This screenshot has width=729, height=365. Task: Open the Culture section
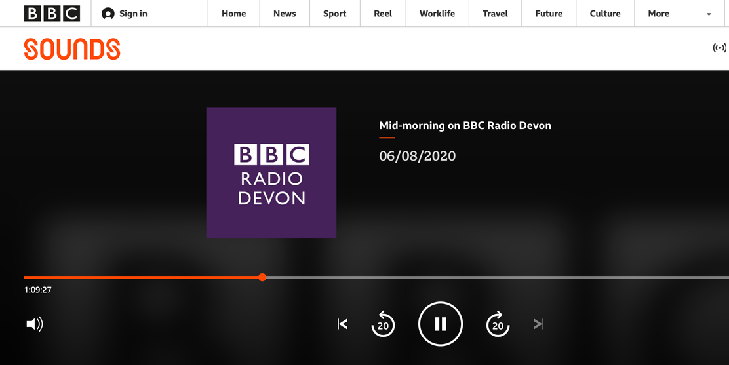(x=605, y=14)
